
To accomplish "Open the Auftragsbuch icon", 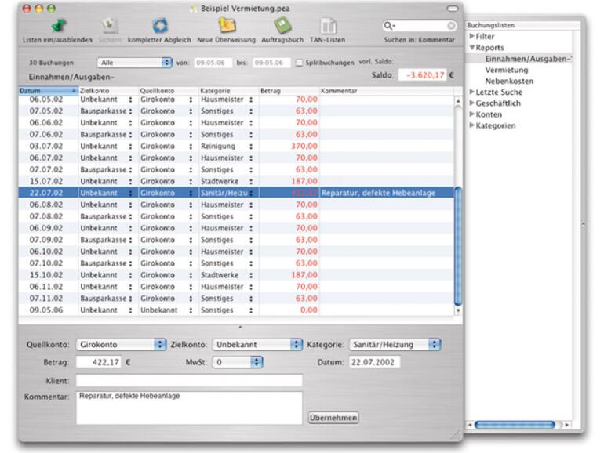I will pyautogui.click(x=282, y=25).
